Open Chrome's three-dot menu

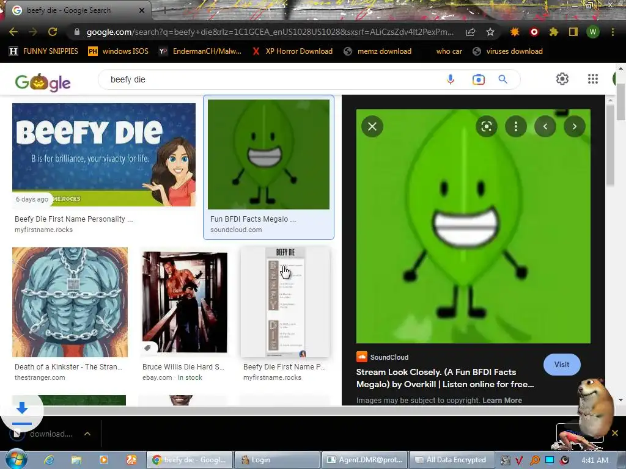[x=613, y=32]
